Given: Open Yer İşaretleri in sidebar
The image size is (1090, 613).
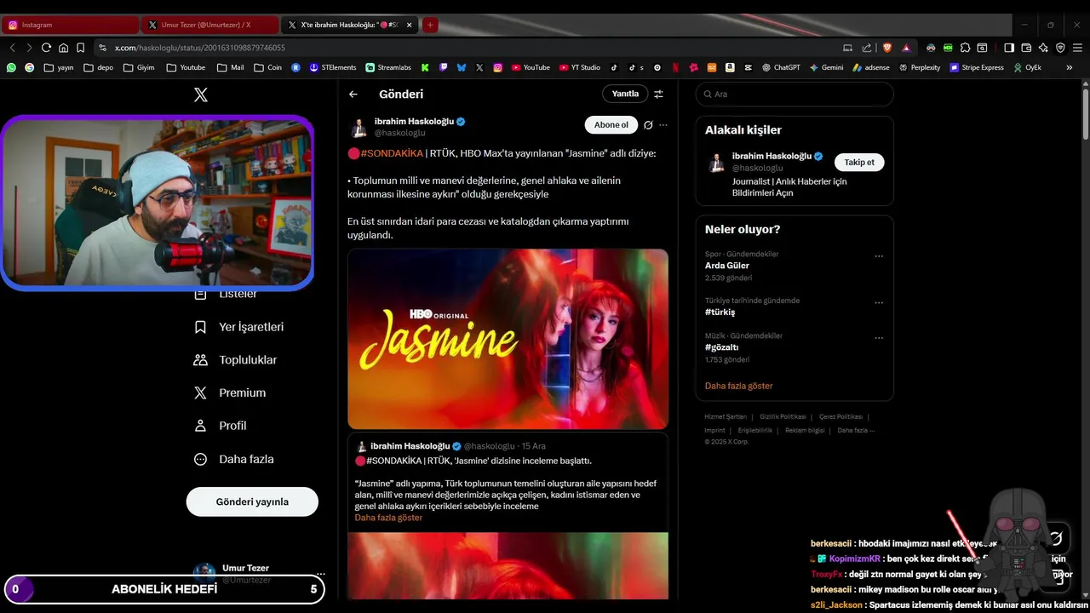Looking at the screenshot, I should point(238,327).
